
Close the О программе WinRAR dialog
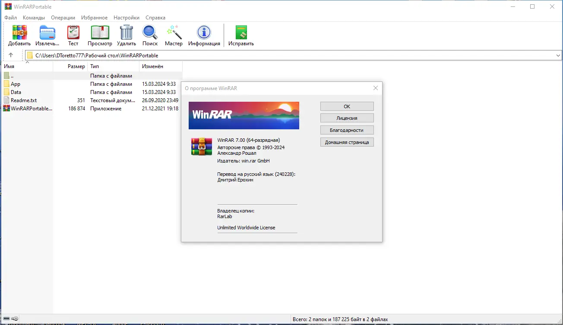coord(375,88)
